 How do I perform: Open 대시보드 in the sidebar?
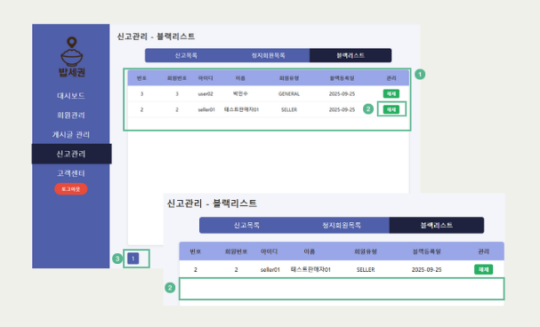(71, 96)
